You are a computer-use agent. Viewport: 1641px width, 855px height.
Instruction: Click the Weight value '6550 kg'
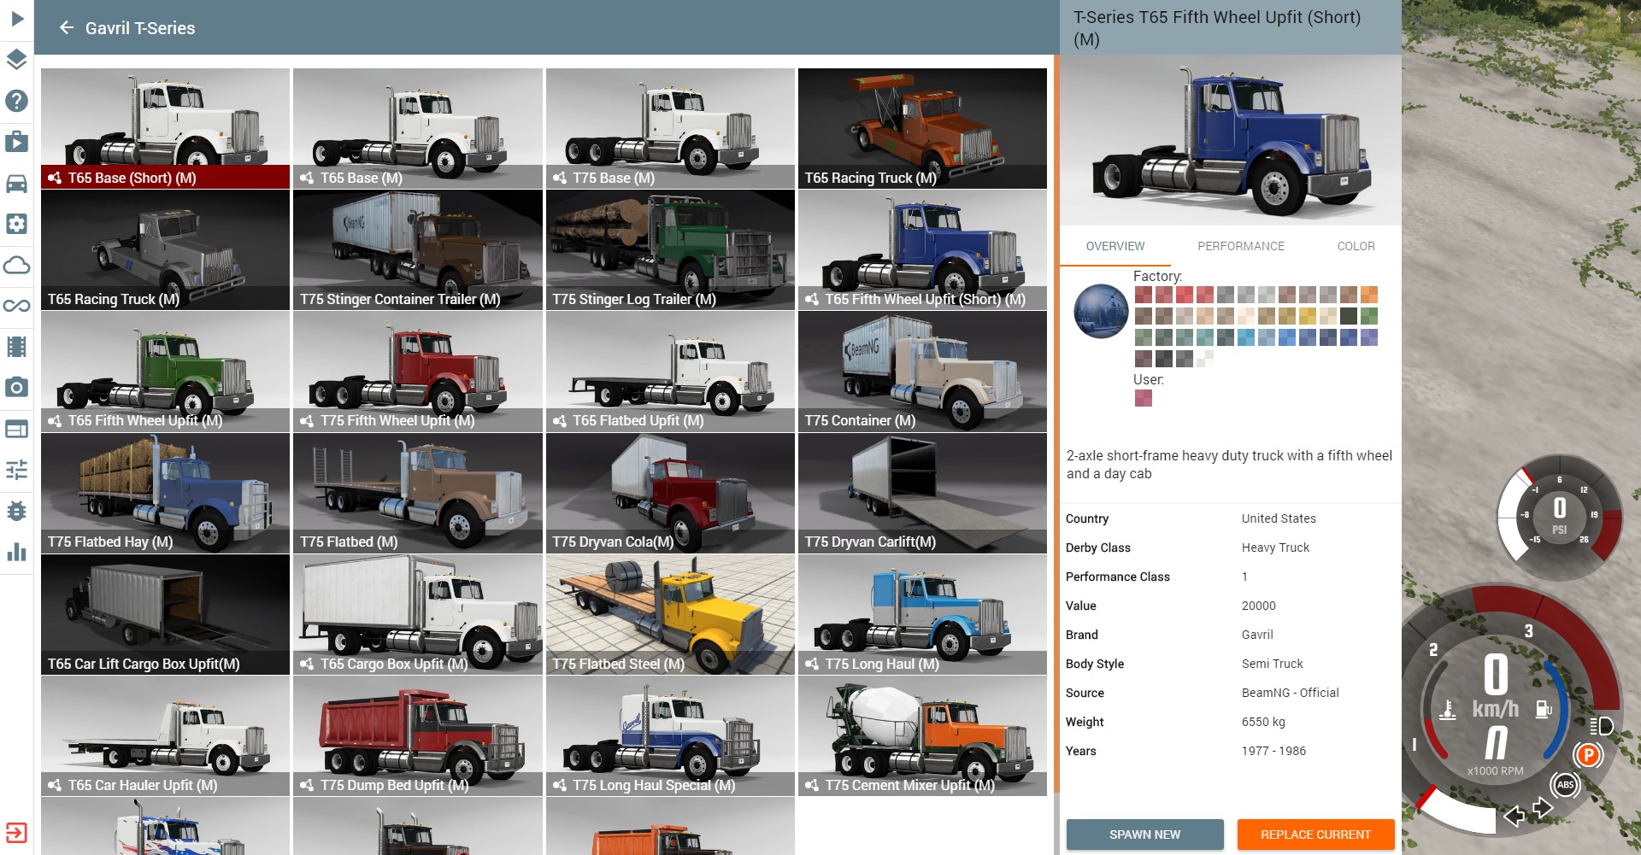(1263, 722)
